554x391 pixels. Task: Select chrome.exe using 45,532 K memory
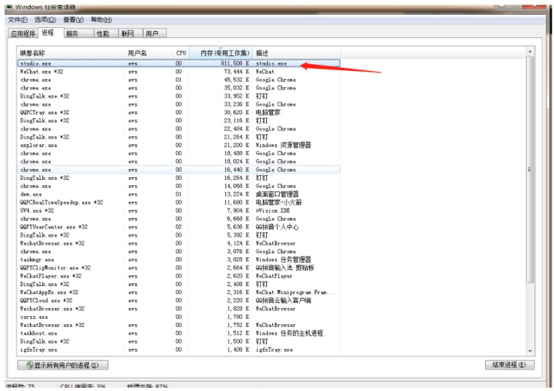click(x=179, y=80)
